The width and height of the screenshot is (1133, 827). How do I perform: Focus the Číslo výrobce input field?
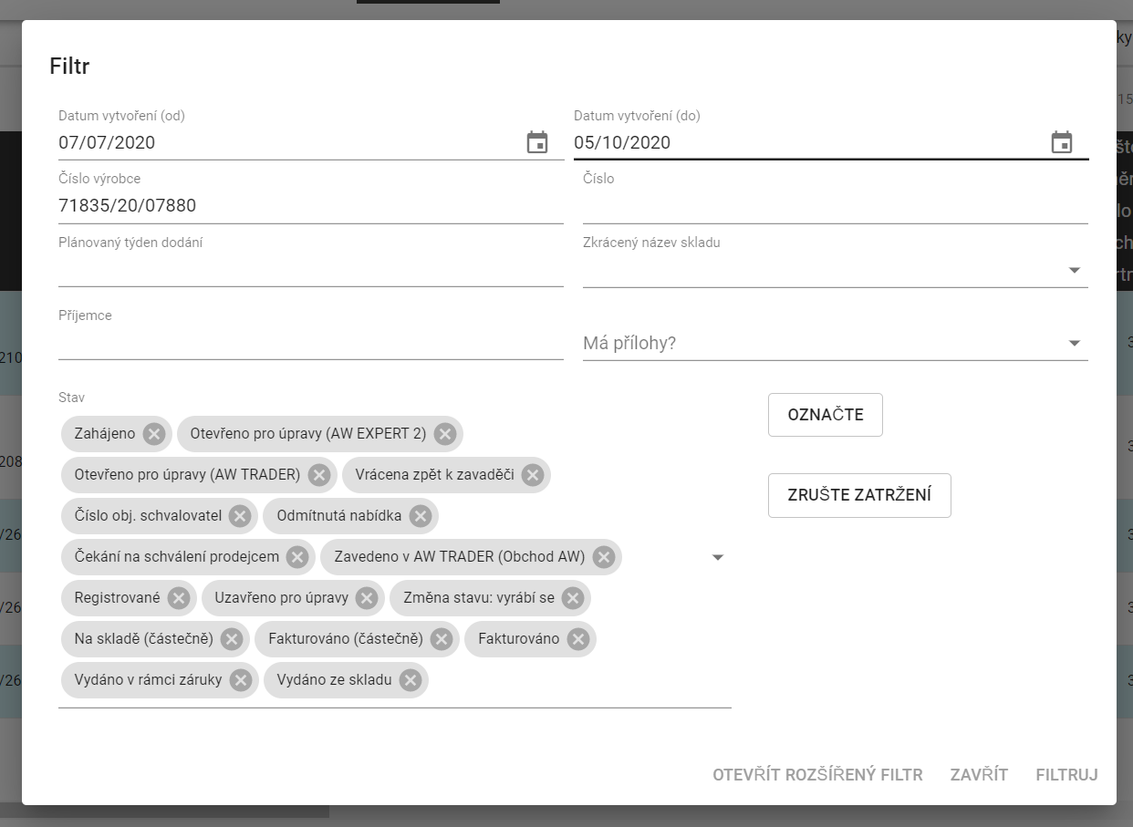coord(310,206)
